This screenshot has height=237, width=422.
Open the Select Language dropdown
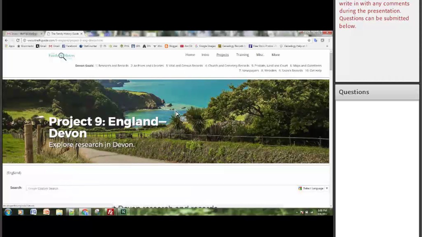[313, 188]
